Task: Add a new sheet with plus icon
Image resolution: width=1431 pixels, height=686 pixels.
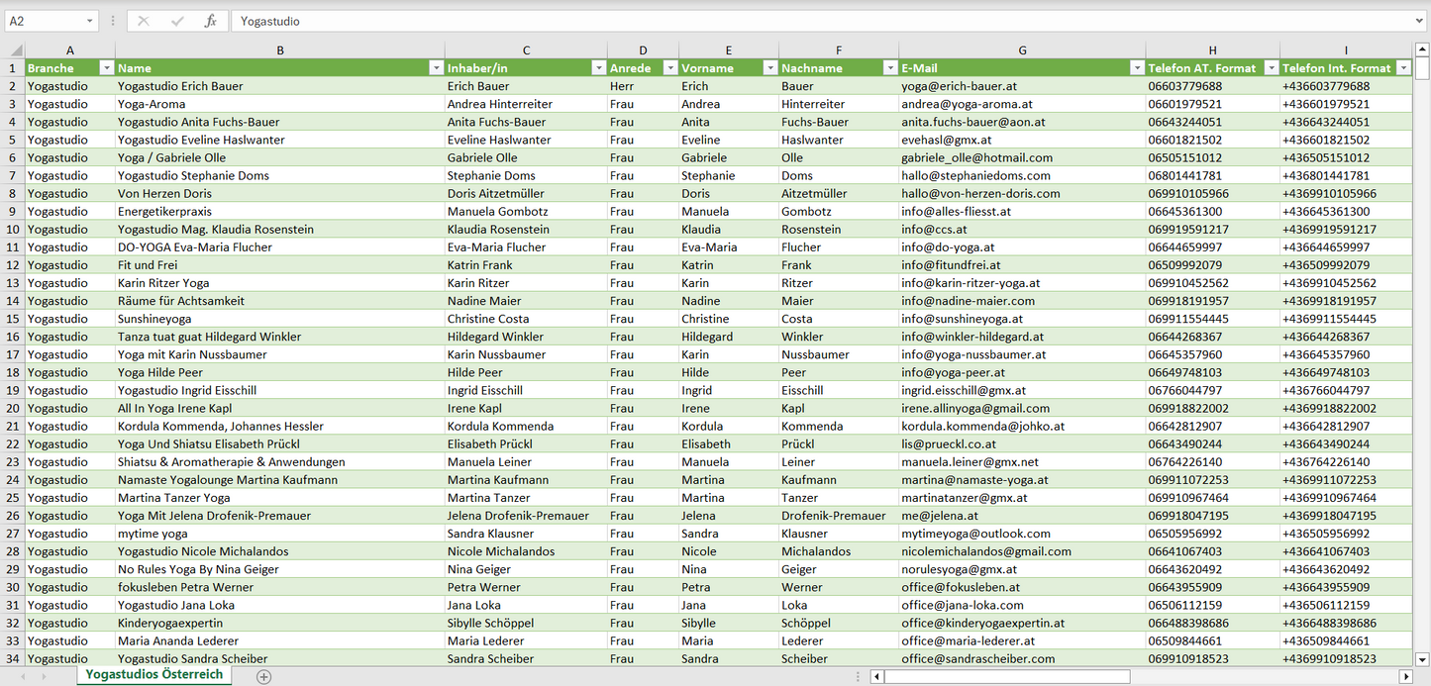Action: 263,676
